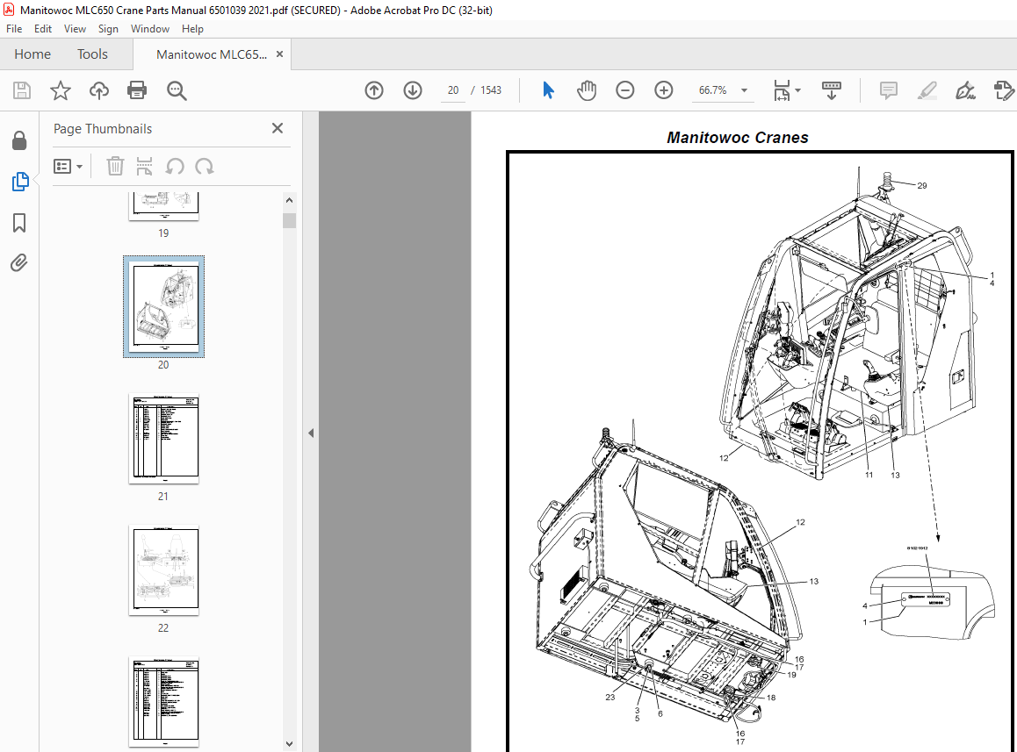Click the scrolling mode keyboard icon
The width and height of the screenshot is (1017, 752).
pos(832,90)
